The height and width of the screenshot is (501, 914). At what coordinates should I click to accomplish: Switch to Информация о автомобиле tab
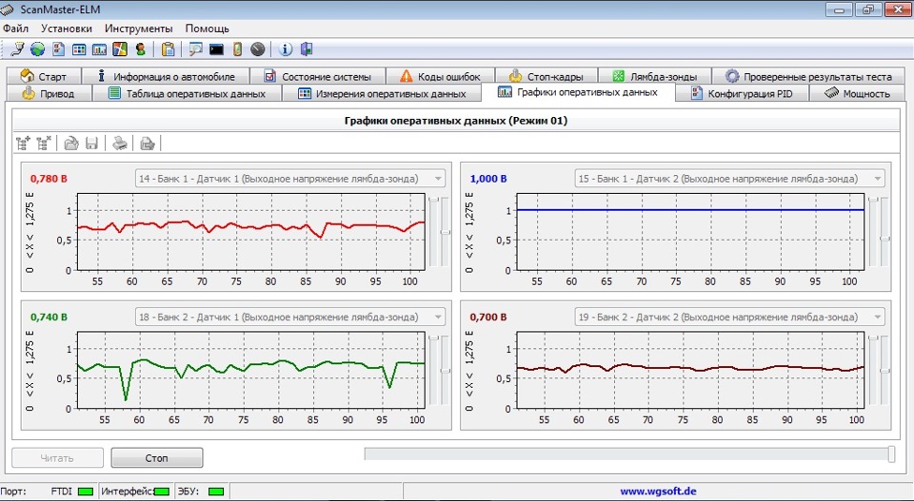tap(166, 76)
